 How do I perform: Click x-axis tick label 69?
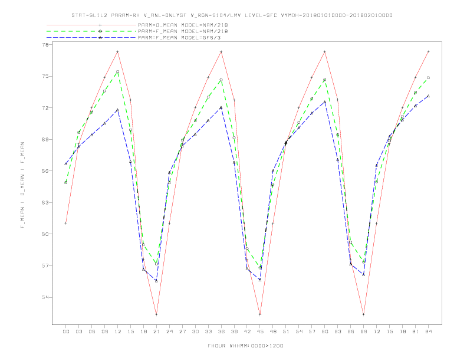pyautogui.click(x=364, y=332)
